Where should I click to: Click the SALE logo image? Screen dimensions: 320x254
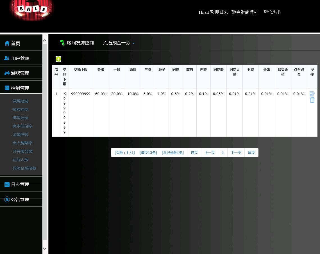pos(31,10)
